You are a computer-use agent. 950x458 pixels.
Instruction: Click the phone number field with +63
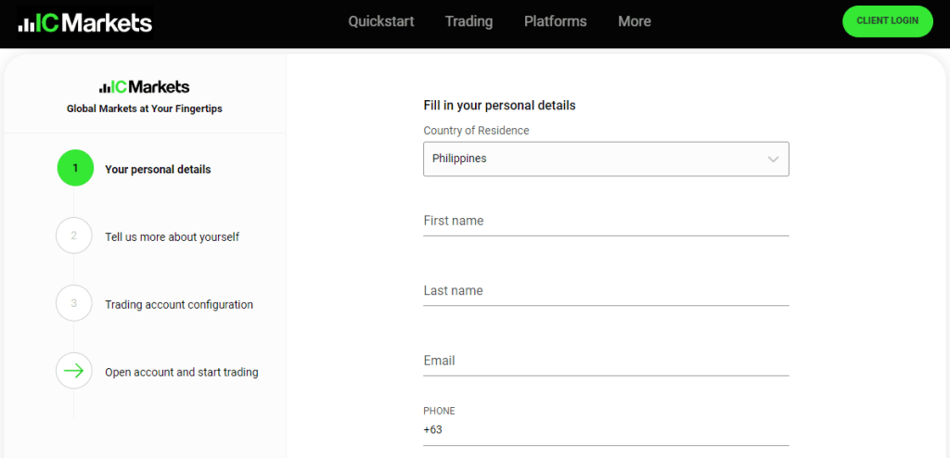tap(606, 431)
